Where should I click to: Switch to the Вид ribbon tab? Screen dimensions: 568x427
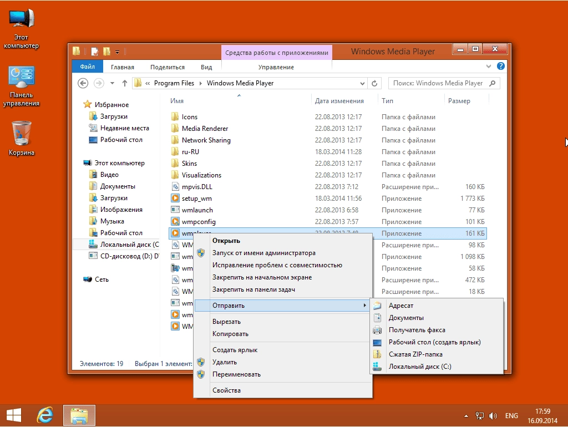[x=206, y=67]
